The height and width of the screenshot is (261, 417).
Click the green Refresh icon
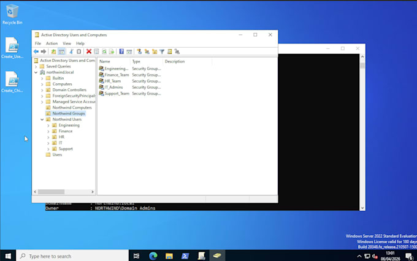[x=104, y=51]
